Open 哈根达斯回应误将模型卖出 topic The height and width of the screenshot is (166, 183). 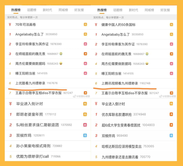pyautogui.click(x=121, y=146)
